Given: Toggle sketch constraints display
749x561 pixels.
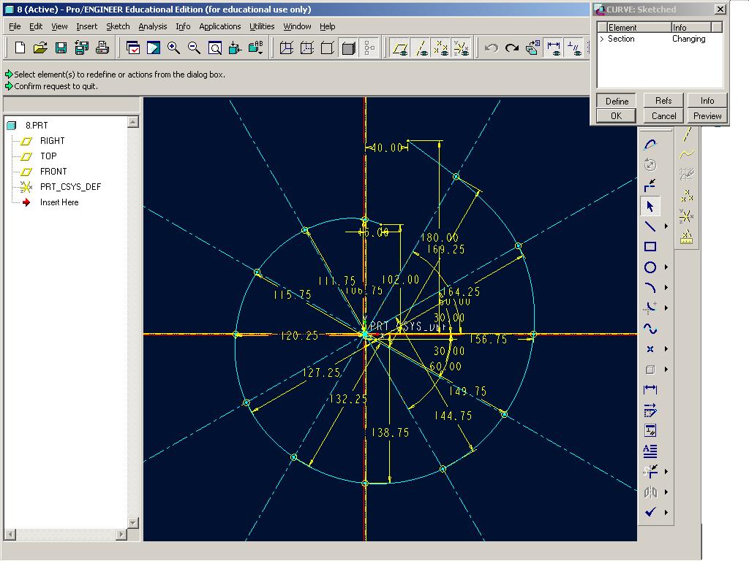Looking at the screenshot, I should [574, 47].
